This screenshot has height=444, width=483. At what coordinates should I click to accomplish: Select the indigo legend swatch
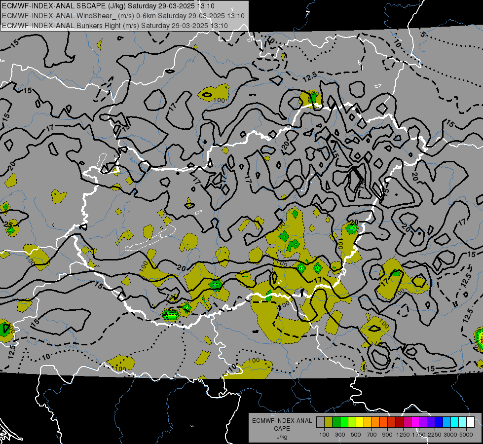[431, 422]
